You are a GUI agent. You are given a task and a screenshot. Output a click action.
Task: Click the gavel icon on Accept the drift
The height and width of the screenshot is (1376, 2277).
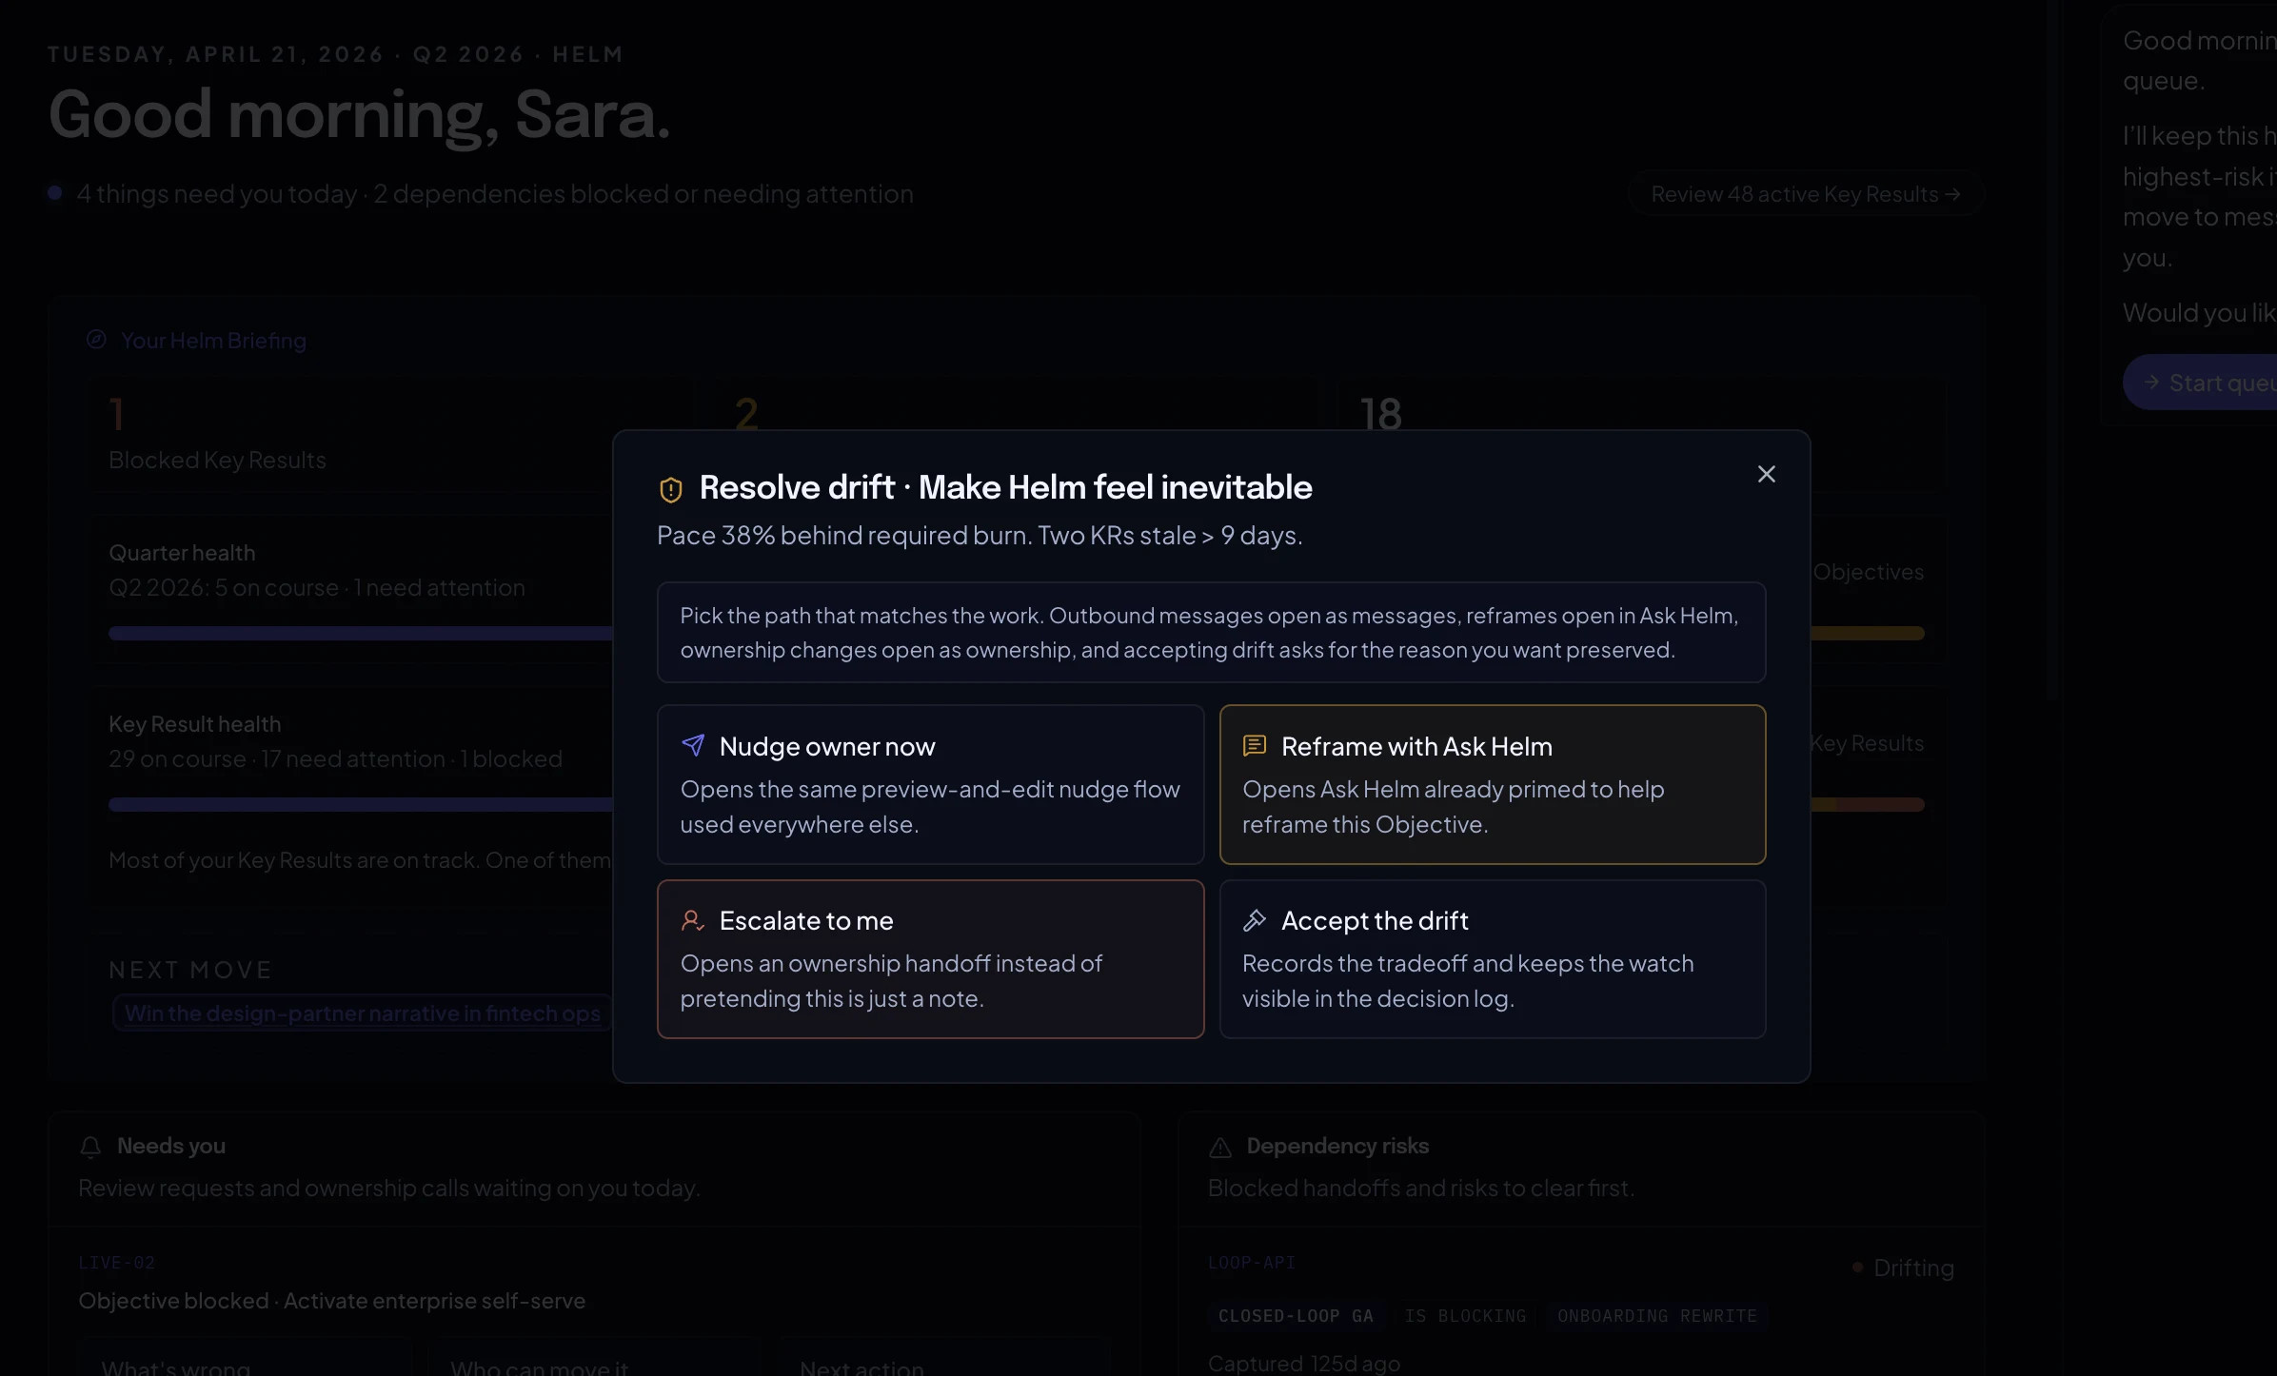(x=1255, y=920)
